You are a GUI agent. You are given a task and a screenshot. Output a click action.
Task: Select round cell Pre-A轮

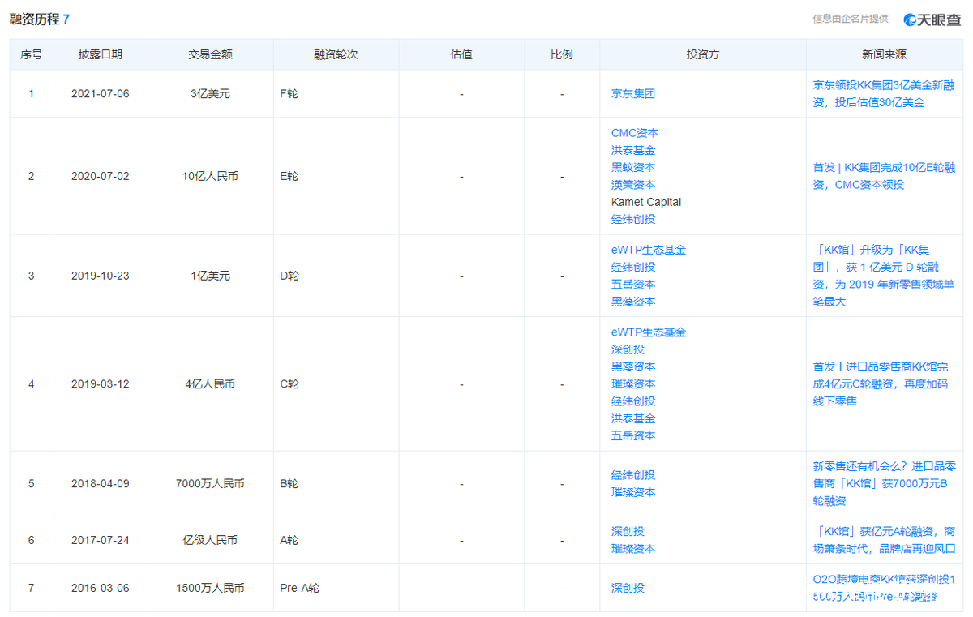[x=300, y=589]
